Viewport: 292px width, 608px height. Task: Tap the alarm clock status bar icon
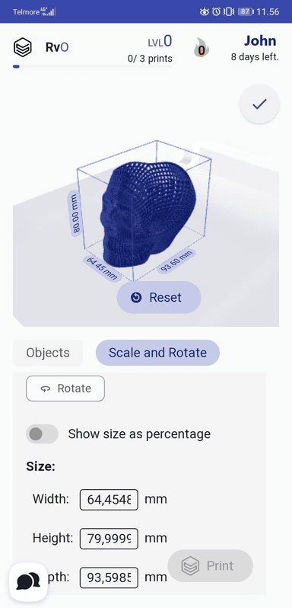[x=216, y=11]
